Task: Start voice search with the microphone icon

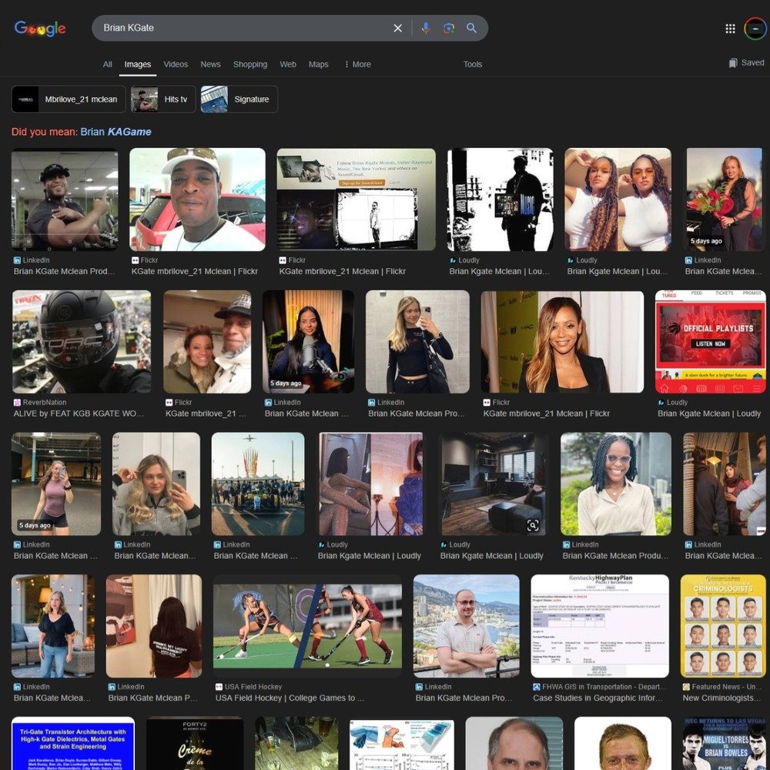Action: (425, 28)
